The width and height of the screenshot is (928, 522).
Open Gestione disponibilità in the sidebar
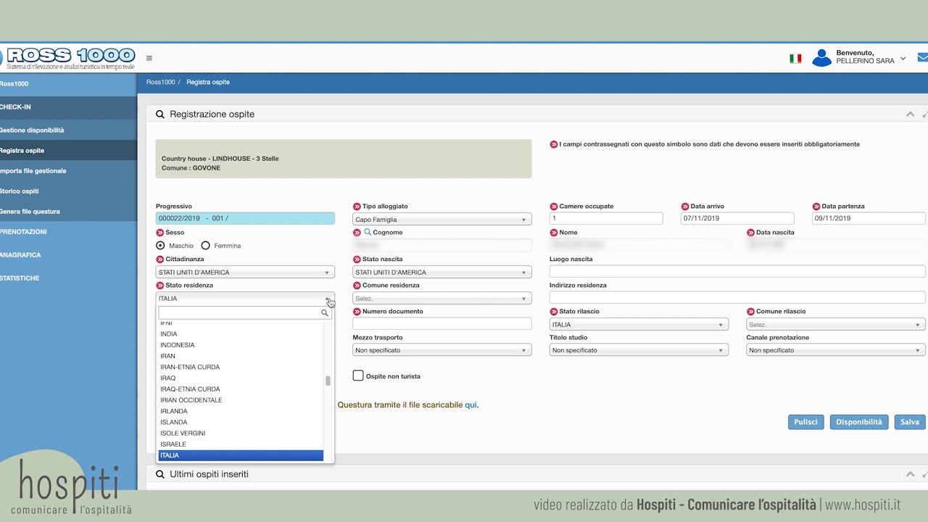[68, 130]
